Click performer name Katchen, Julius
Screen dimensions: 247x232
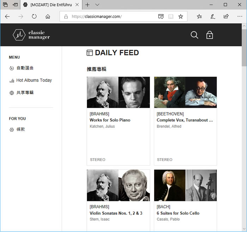point(102,126)
